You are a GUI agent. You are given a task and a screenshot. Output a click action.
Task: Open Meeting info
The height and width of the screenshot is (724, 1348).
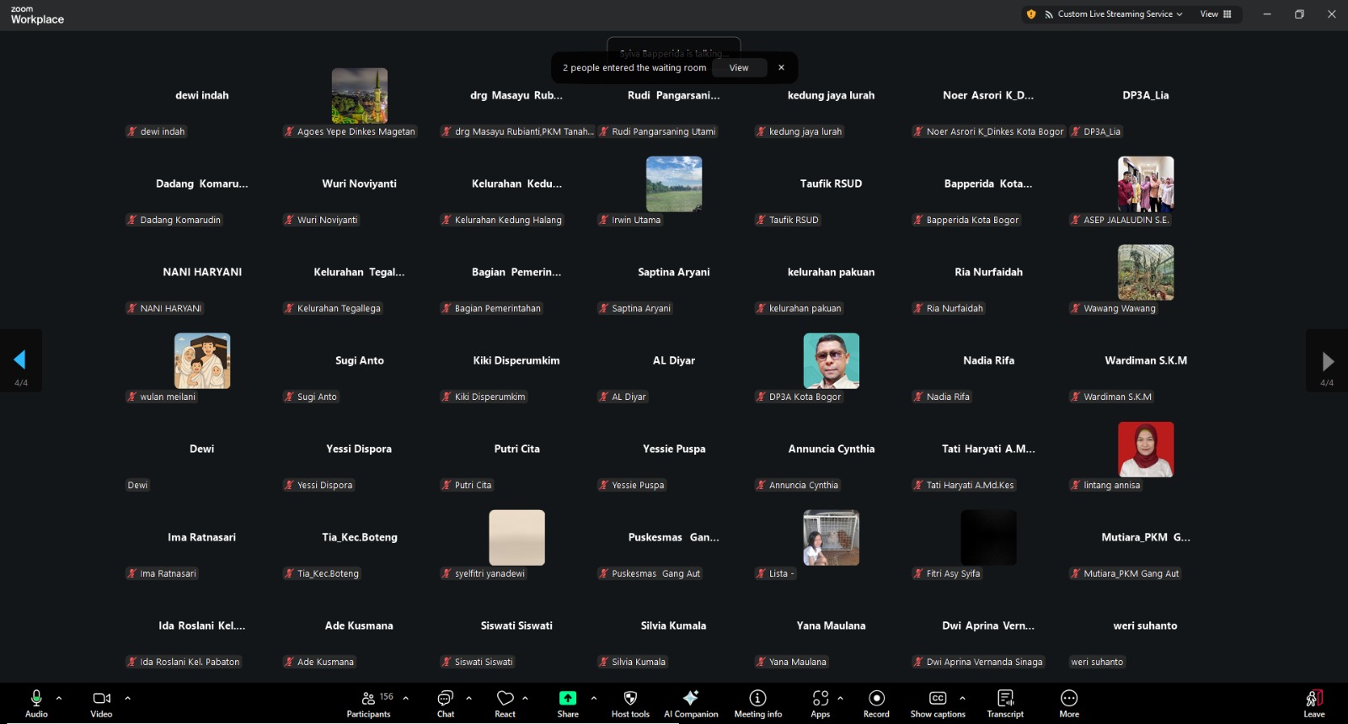click(x=757, y=704)
